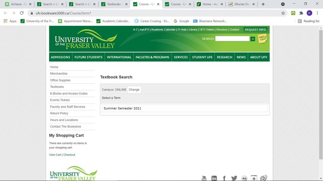The width and height of the screenshot is (323, 181).
Task: Switch to the Home - my browser tab
Action: tap(210, 4)
